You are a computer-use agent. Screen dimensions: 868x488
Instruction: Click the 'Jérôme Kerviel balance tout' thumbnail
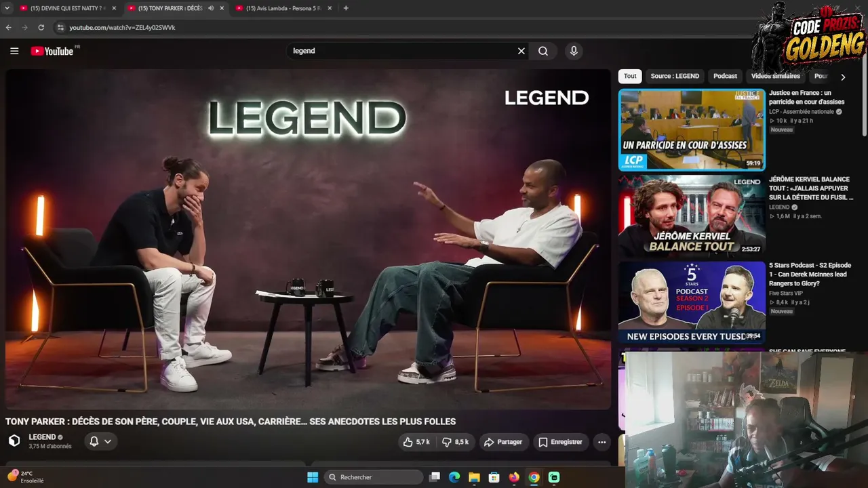692,216
